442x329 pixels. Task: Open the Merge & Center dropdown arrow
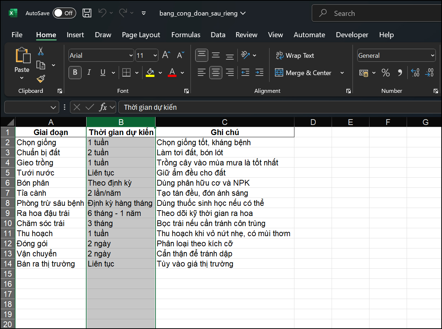(342, 73)
